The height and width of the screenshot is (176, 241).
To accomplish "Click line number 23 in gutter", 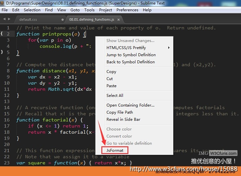I will pos(7,163).
